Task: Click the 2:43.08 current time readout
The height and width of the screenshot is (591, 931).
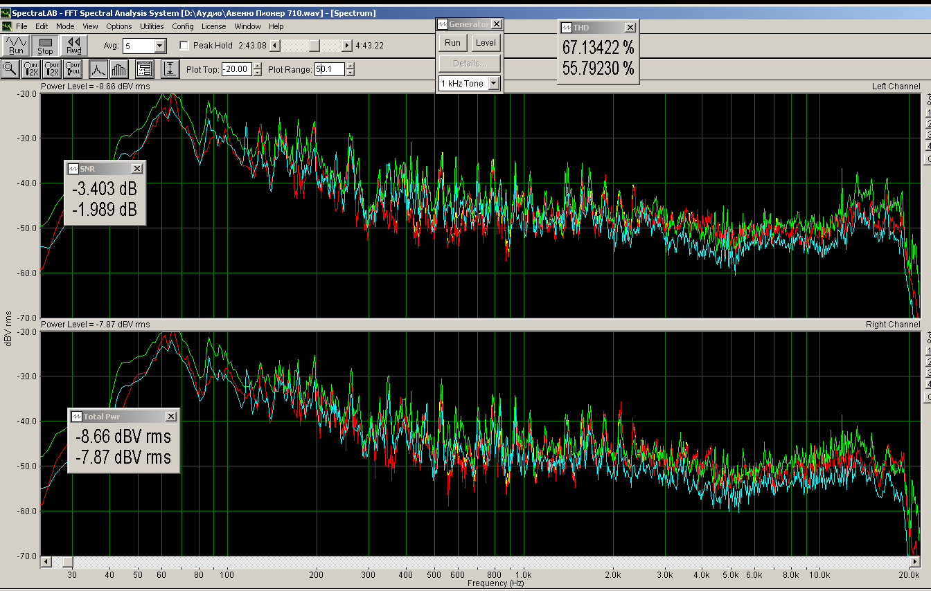Action: point(252,46)
